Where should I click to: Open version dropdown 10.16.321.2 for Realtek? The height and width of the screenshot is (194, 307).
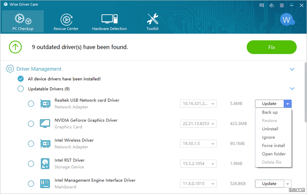(x=198, y=104)
